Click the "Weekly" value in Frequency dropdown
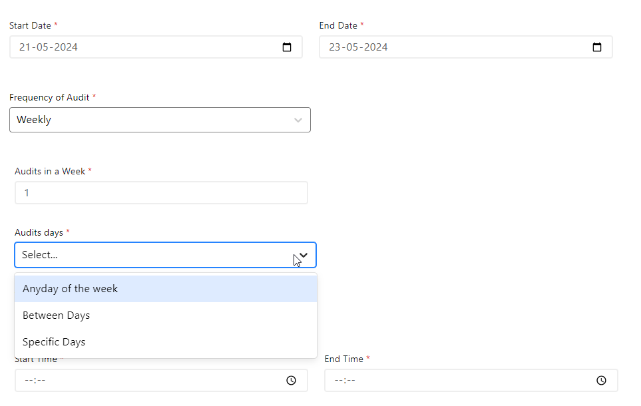This screenshot has height=406, width=641. click(34, 120)
